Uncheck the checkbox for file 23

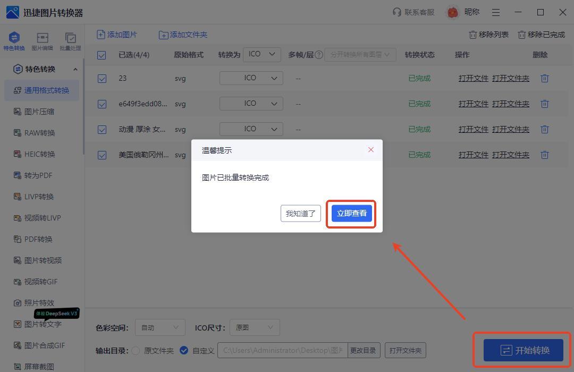click(x=102, y=79)
